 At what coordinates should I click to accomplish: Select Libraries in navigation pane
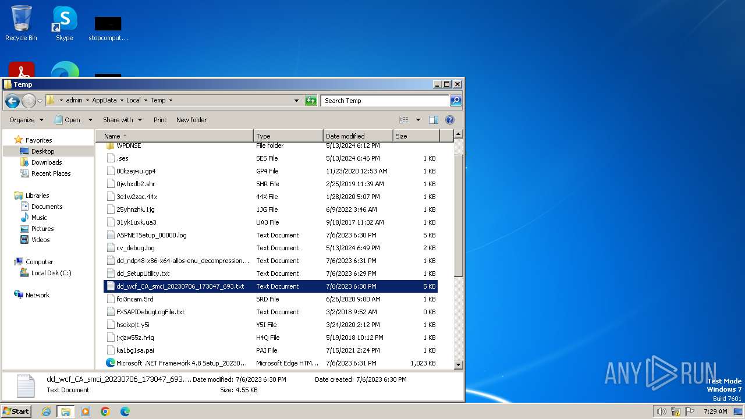click(37, 196)
